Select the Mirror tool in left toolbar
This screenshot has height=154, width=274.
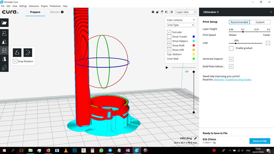4,59
